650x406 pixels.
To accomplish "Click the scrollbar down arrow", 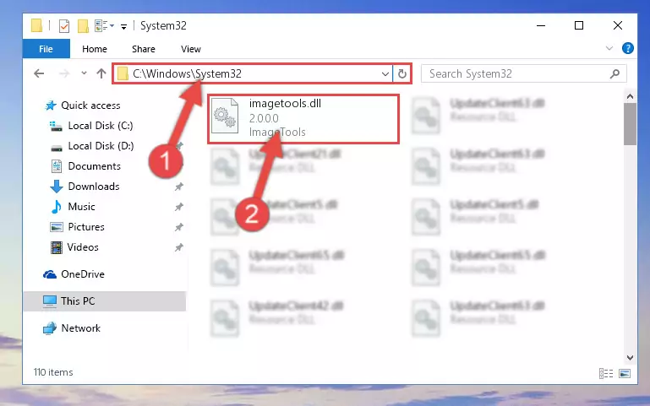I will coord(630,358).
